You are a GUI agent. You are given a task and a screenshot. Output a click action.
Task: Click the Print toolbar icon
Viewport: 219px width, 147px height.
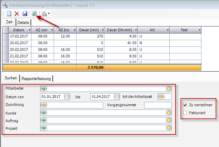click(x=44, y=14)
